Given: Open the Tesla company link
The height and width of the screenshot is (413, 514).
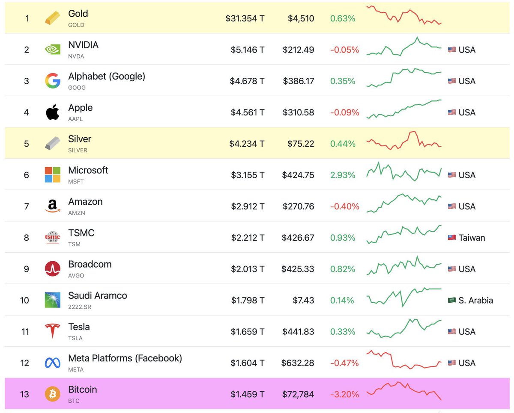Looking at the screenshot, I should pyautogui.click(x=79, y=327).
